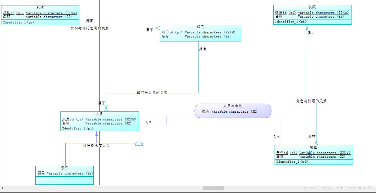Click the 0,n cardinality label

276,137
